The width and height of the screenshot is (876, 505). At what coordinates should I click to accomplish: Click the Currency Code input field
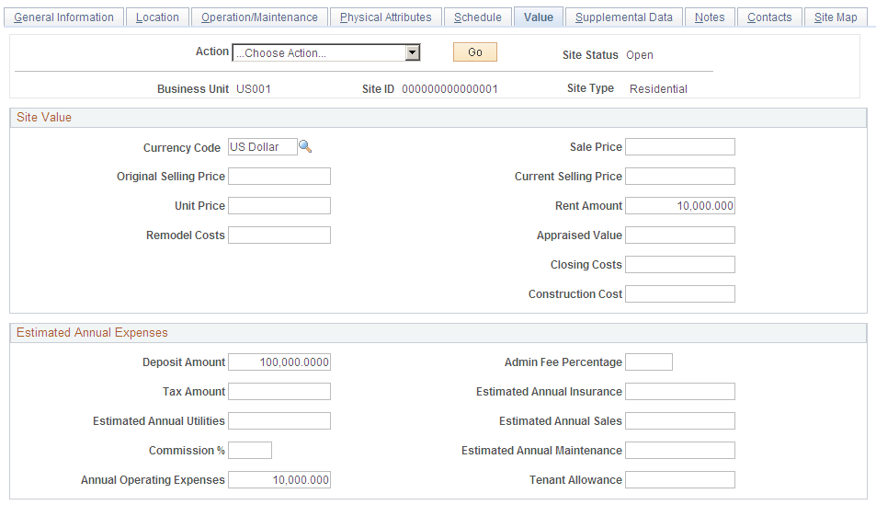263,147
